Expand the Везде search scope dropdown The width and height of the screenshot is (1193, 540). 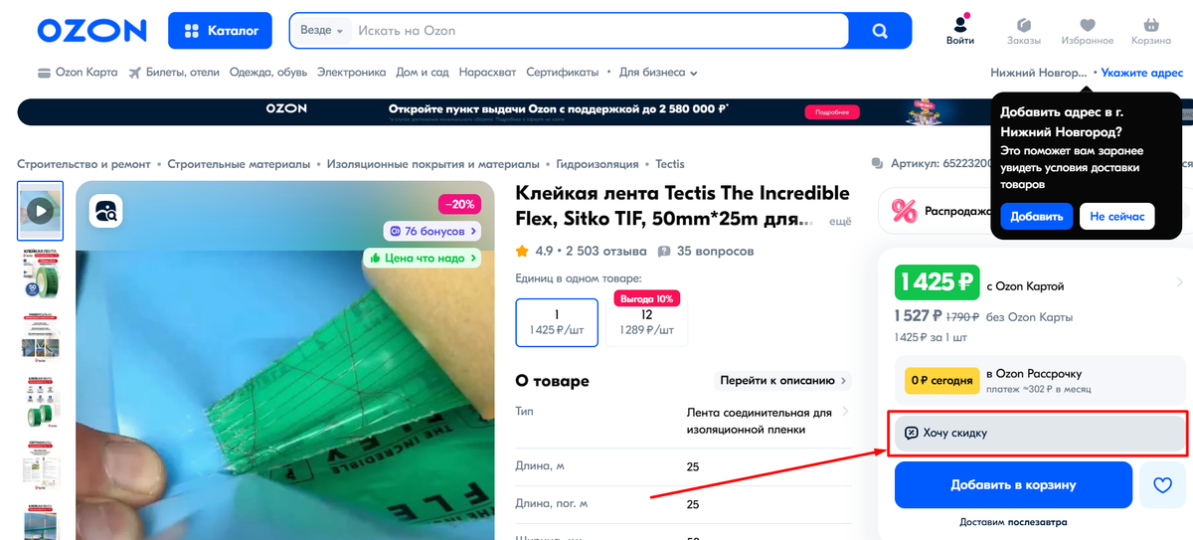[x=321, y=31]
